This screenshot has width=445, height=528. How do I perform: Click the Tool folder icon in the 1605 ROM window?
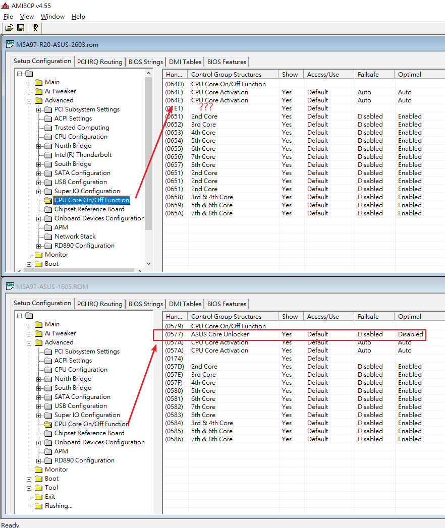pyautogui.click(x=39, y=488)
